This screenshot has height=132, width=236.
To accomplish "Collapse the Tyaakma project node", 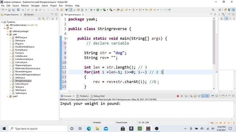I will (x=2, y=22).
